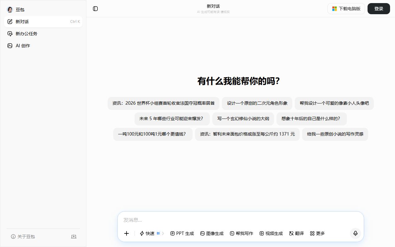Click the 帮我写作 tool
Viewport: 395px width, 247px height.
(241, 233)
